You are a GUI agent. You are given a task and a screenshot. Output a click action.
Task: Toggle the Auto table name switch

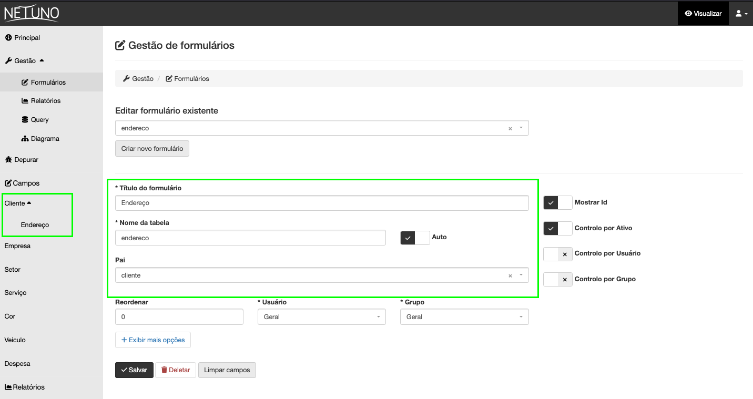[x=415, y=238]
